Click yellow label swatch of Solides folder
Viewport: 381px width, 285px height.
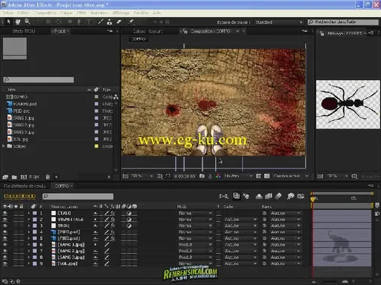(97, 146)
